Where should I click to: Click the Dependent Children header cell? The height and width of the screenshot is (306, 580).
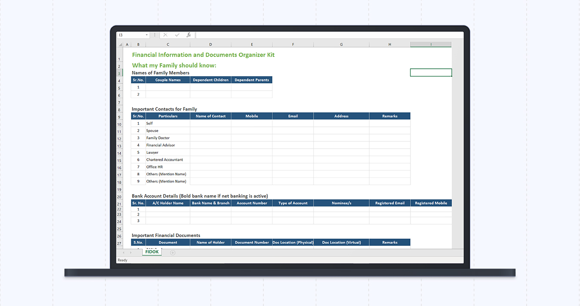coord(210,80)
